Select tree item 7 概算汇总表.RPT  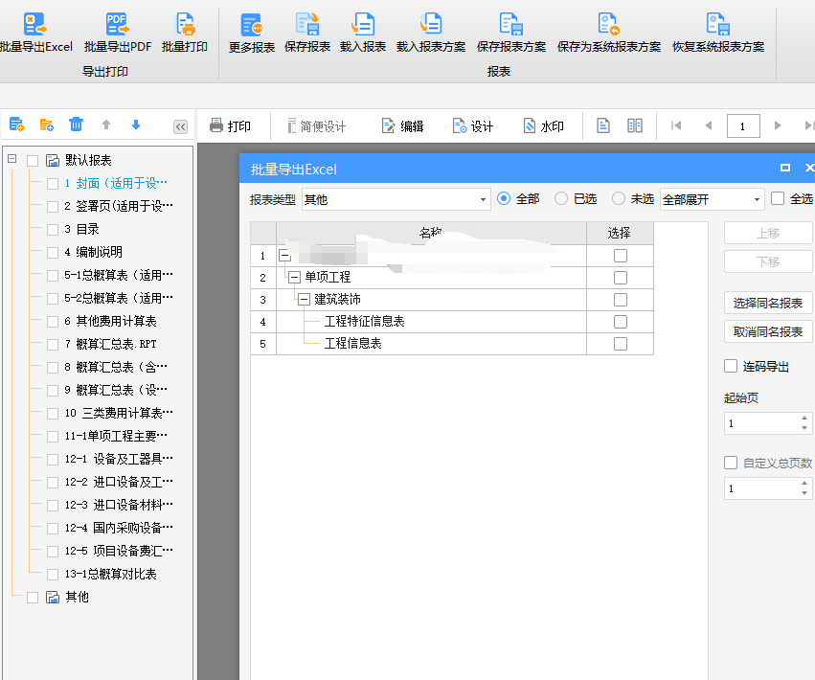pyautogui.click(x=110, y=344)
